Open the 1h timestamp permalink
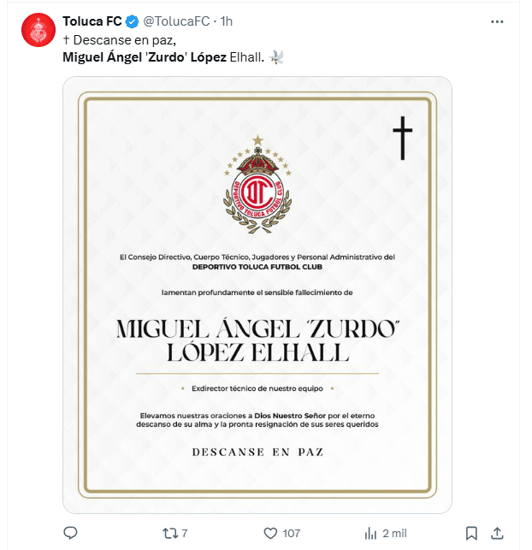Viewport: 532px width, 550px height. pos(227,21)
